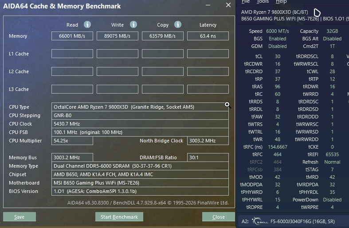Click the Speed 6000 MT/s value
The width and height of the screenshot is (349, 228).
click(278, 31)
